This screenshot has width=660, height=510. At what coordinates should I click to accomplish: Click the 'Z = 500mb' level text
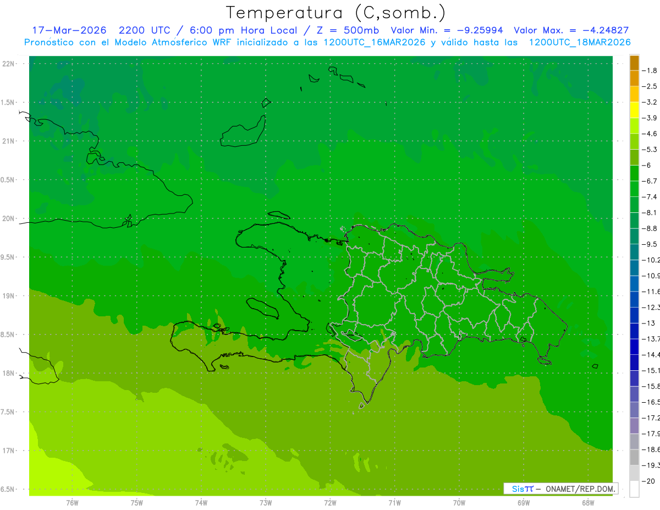[348, 30]
